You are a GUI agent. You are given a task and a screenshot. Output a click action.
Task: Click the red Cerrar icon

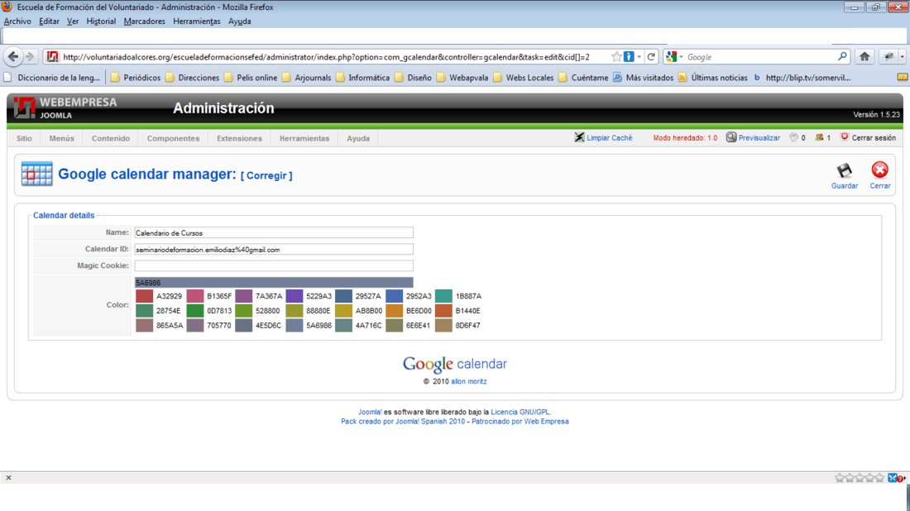879,170
